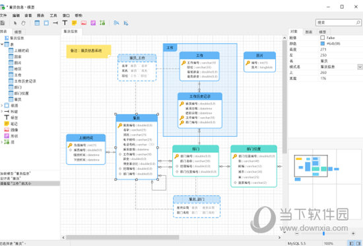Select the 对象 object properties tab
The height and width of the screenshot is (246, 363).
point(294,31)
